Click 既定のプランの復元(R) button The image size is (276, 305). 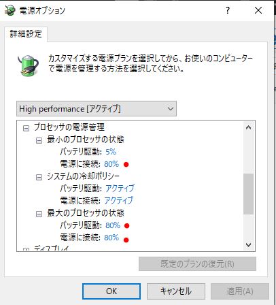coord(197,263)
